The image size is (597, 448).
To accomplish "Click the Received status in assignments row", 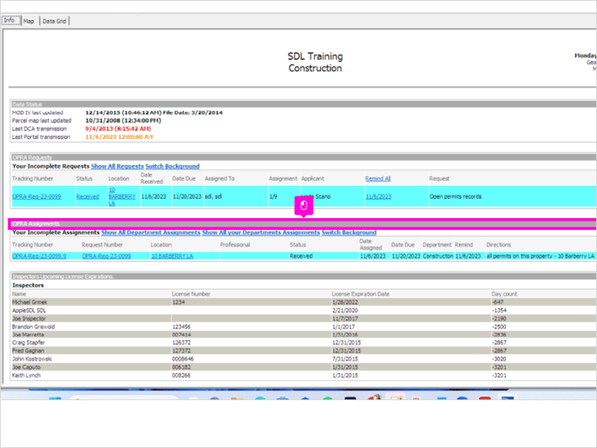I will (301, 256).
